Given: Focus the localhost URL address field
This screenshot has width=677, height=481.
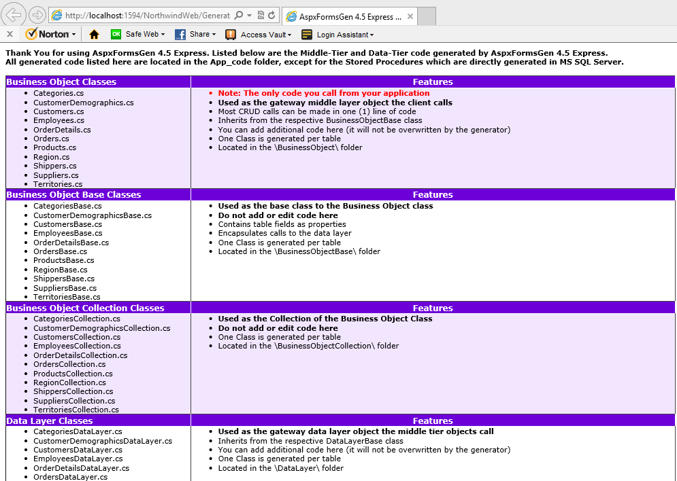Looking at the screenshot, I should point(147,16).
